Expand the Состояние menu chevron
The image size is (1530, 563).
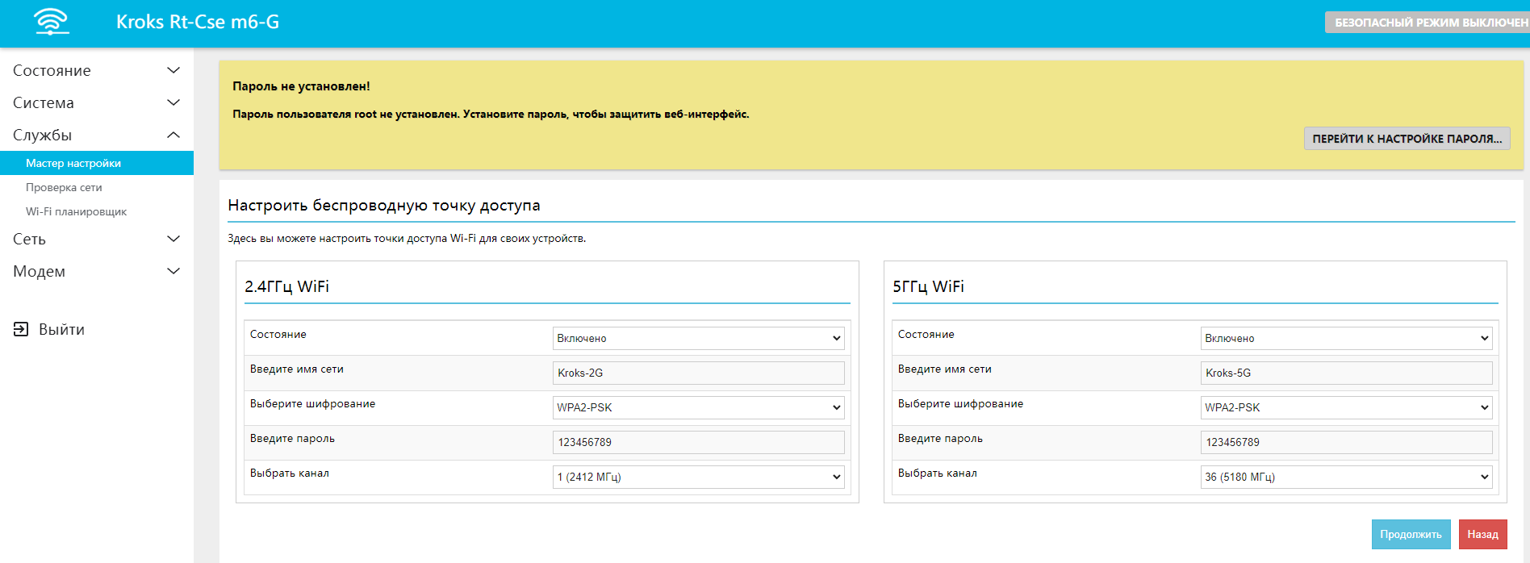pyautogui.click(x=173, y=70)
